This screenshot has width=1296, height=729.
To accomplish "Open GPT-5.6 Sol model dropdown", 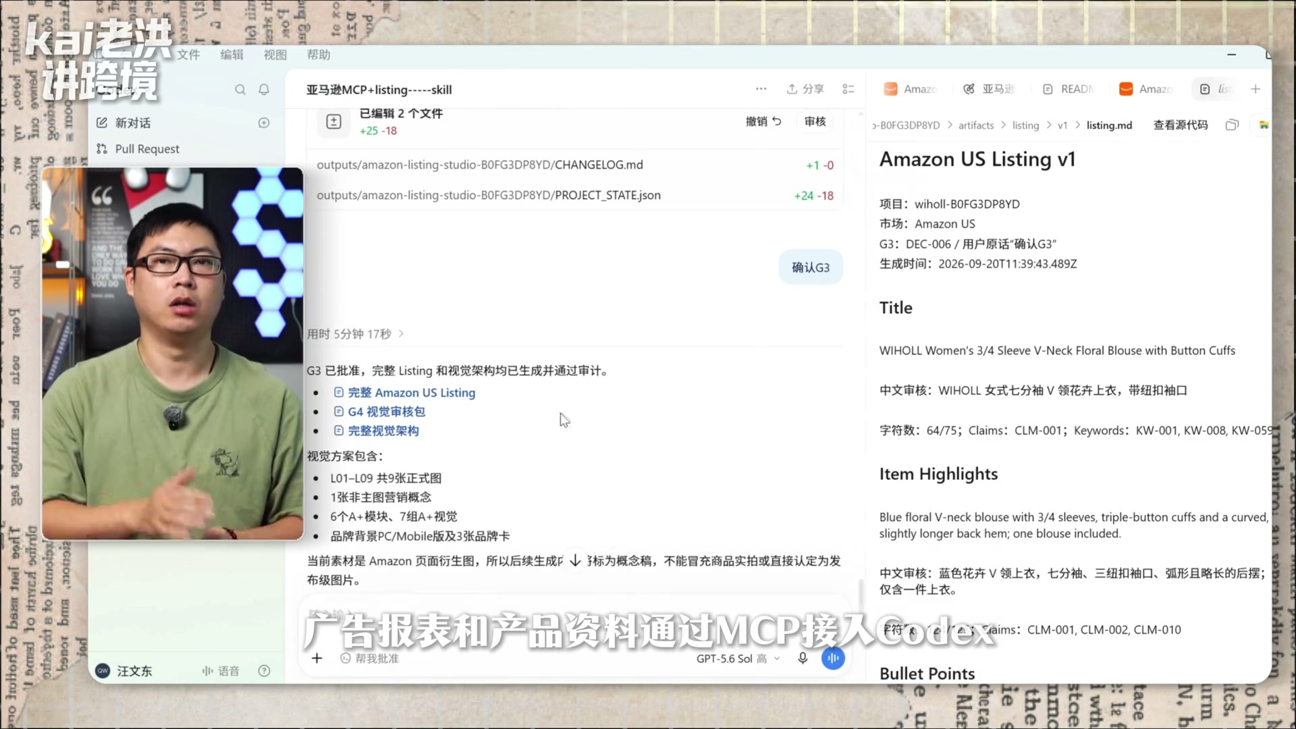I will click(x=738, y=658).
